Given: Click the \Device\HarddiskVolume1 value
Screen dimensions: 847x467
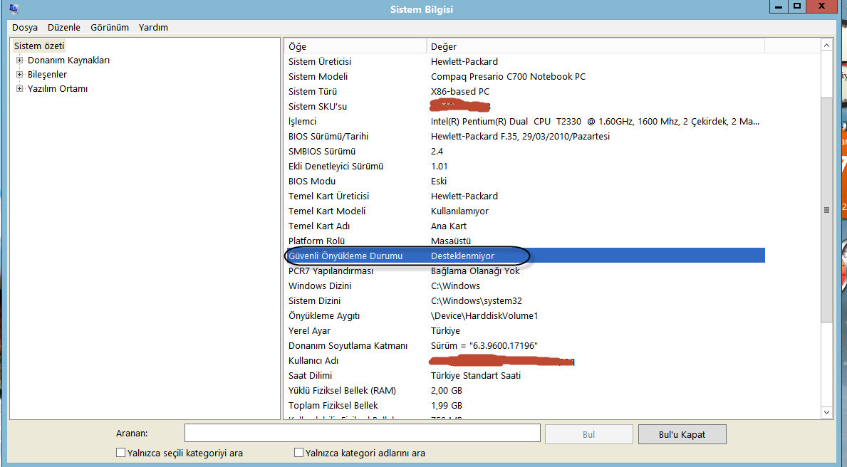Looking at the screenshot, I should [x=484, y=316].
